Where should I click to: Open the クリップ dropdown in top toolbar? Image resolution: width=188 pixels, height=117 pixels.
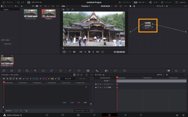(140, 2)
